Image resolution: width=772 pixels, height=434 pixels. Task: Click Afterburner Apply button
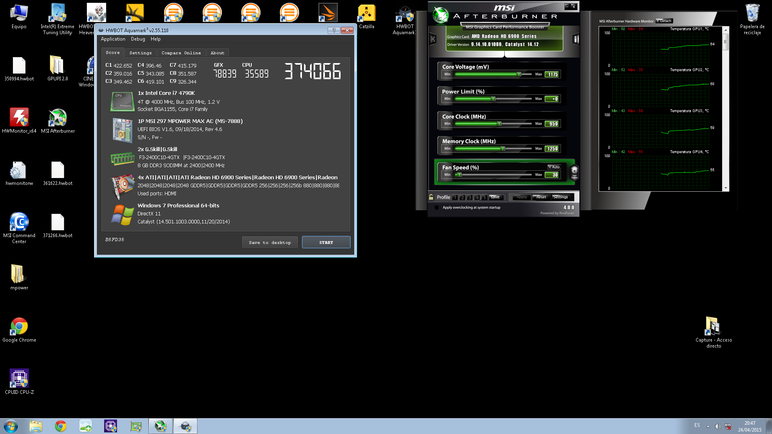[522, 197]
